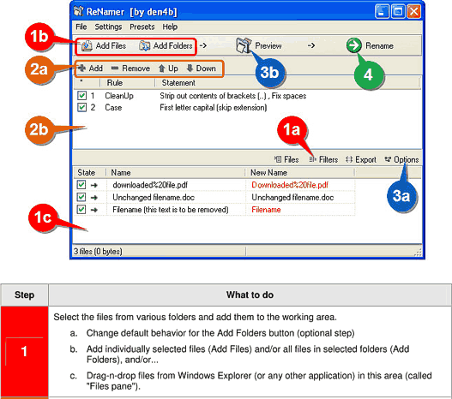Viewport: 452px width, 399px height.
Task: Click new name Downloaded%20file.pdf in red
Action: [x=290, y=185]
